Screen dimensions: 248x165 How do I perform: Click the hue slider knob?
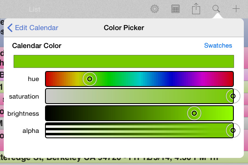pos(90,79)
